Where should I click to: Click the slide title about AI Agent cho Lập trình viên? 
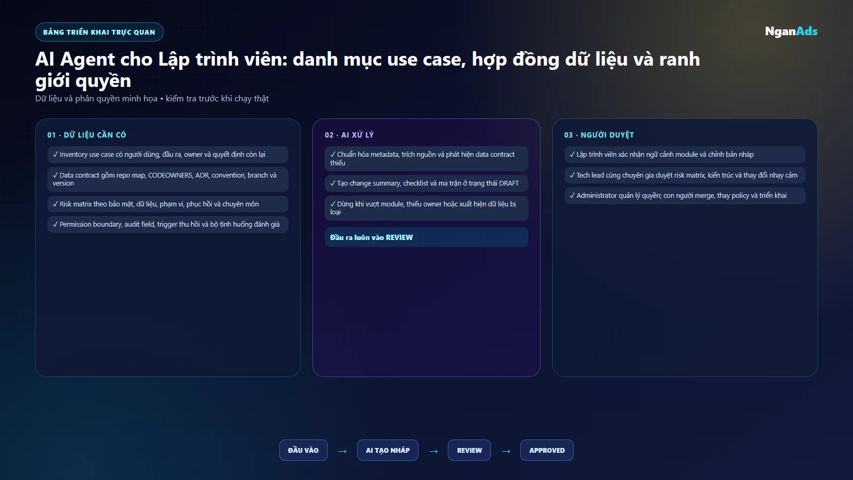tap(368, 70)
